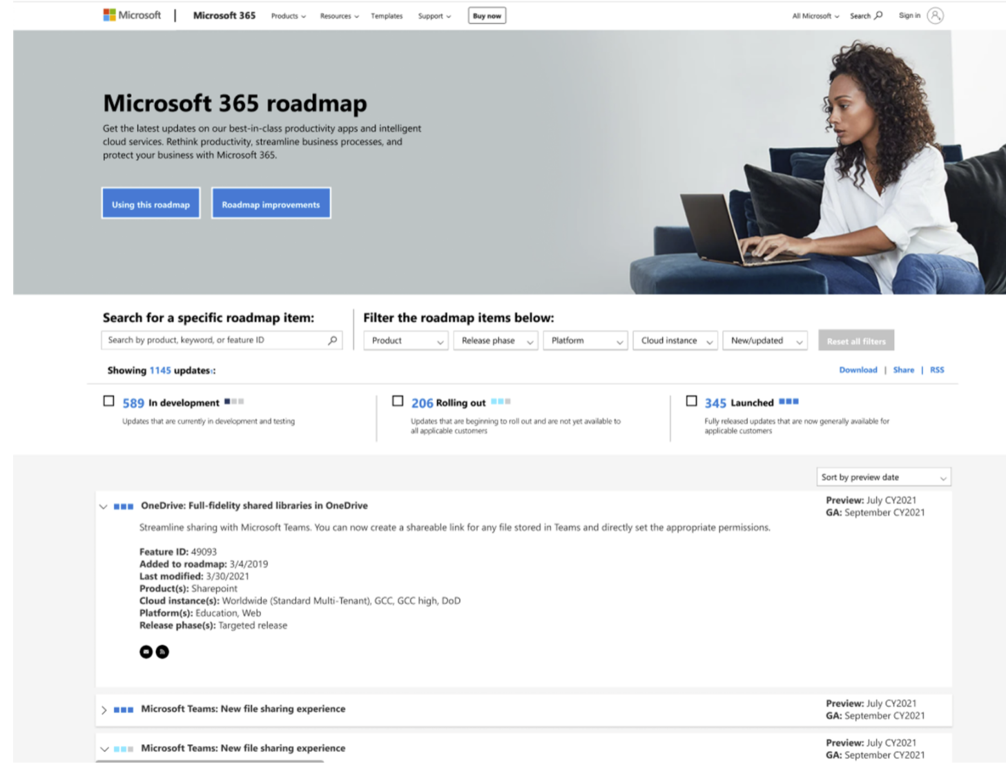Image resolution: width=1006 pixels, height=764 pixels.
Task: Email the OneDrive feature via envelope icon
Action: [146, 651]
